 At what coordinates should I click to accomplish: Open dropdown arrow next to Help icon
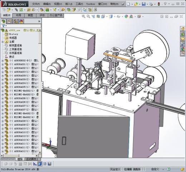tap(169, 4)
